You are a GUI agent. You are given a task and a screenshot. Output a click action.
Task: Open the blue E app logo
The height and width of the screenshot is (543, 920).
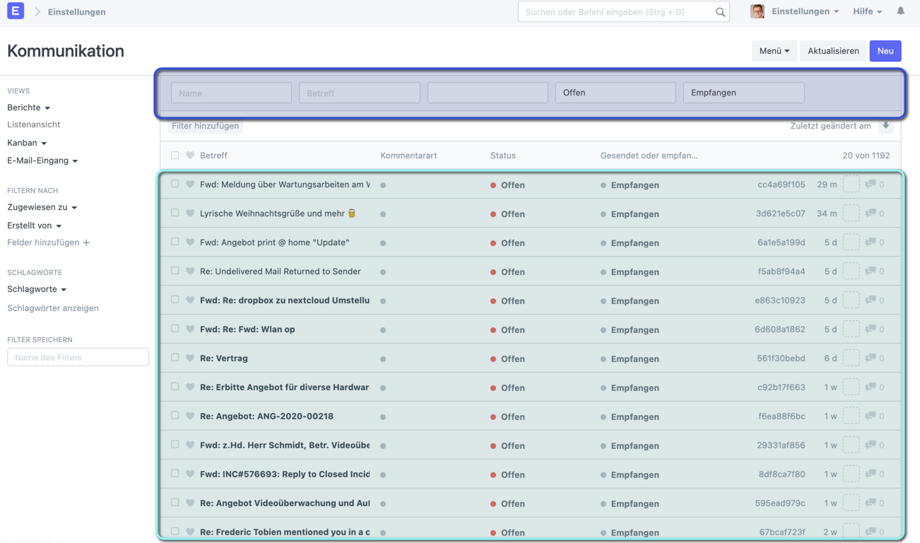(16, 11)
